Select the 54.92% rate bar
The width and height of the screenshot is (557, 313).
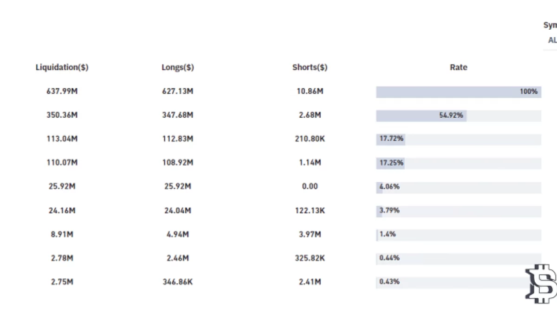tap(458, 115)
